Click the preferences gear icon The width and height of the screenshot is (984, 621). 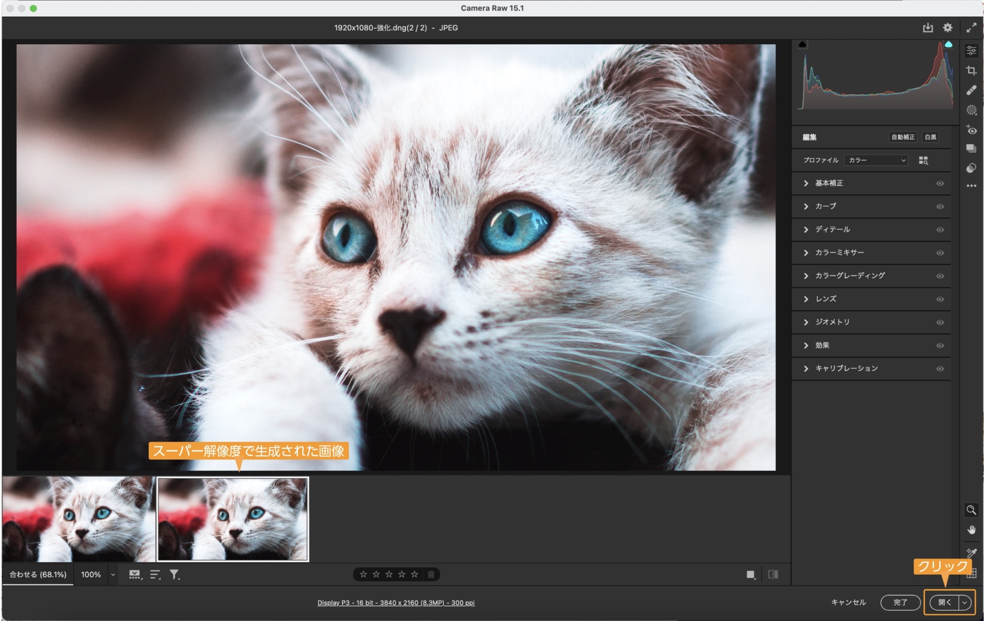tap(947, 28)
